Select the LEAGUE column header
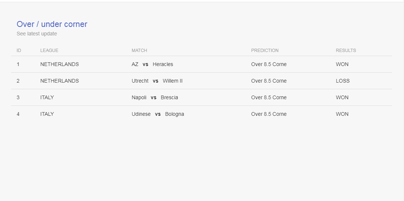Viewport: 404px width, 201px height. point(49,50)
